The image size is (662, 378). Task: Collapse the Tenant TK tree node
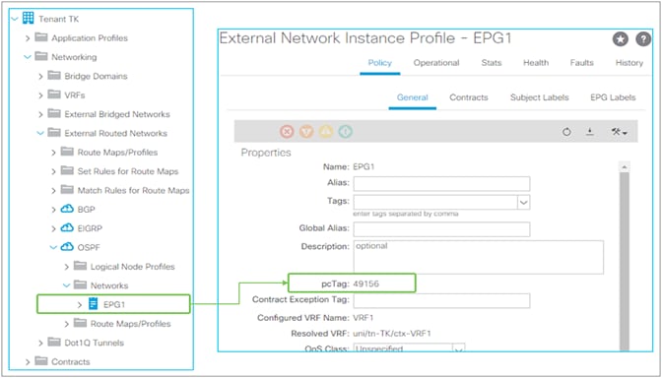pyautogui.click(x=15, y=19)
